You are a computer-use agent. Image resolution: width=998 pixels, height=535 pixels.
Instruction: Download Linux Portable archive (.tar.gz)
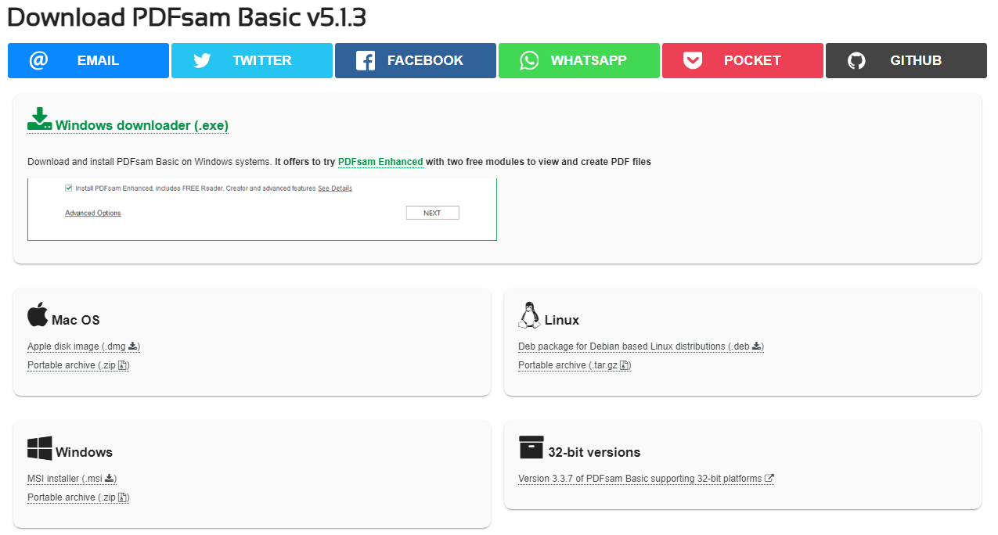click(575, 365)
